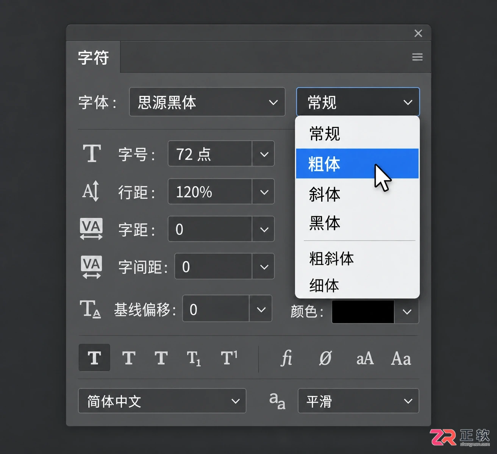Screen dimensions: 497x454
Task: Choose 常规 from the style list
Action: (357, 134)
